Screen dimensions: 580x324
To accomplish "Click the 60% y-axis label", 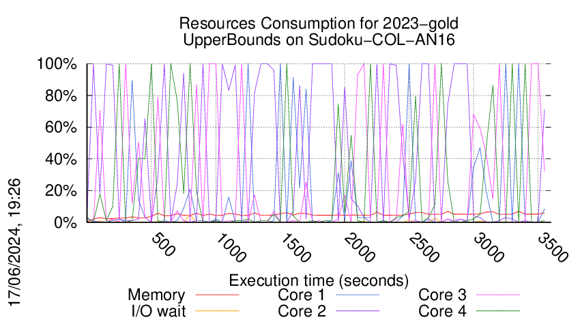I will [x=61, y=128].
